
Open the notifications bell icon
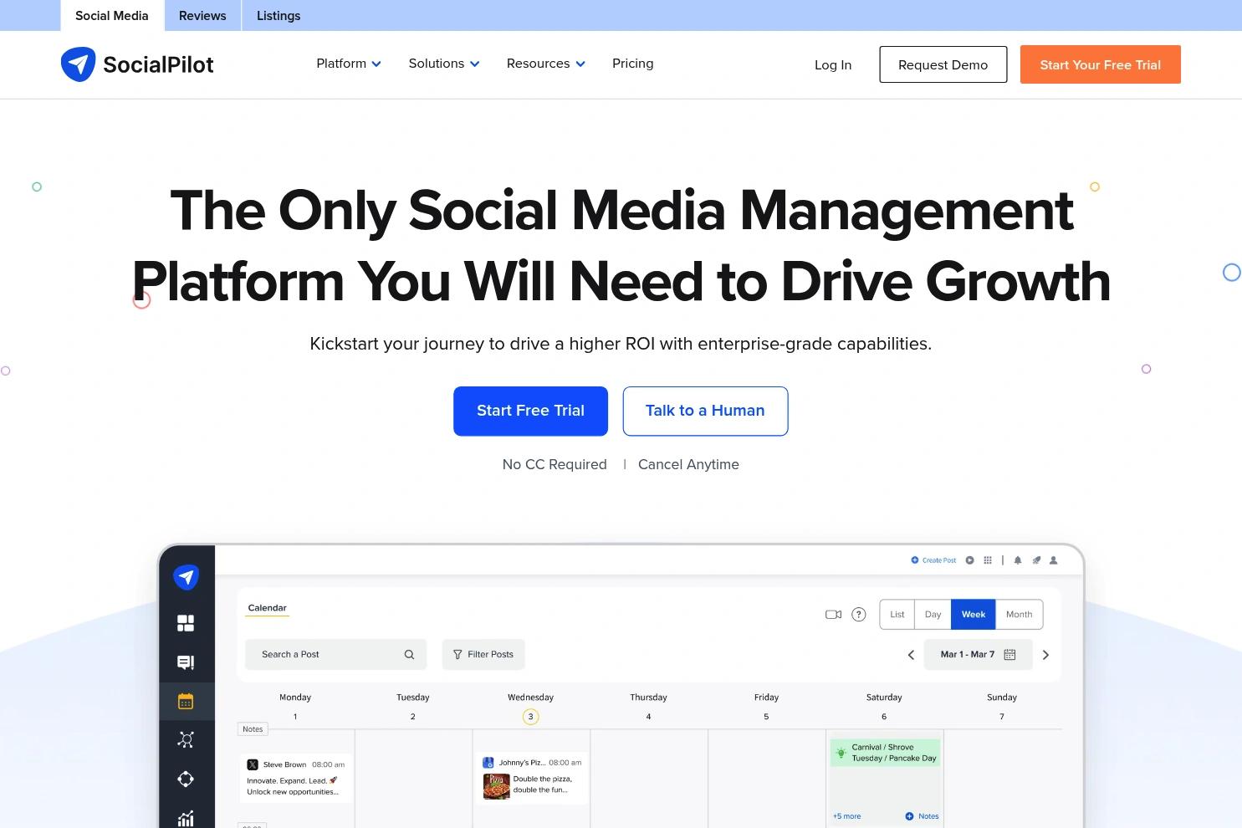[1018, 560]
